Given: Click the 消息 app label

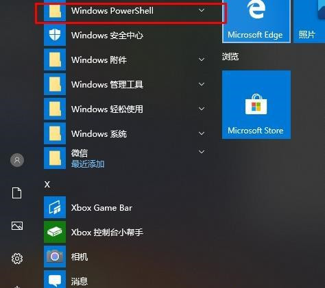Looking at the screenshot, I should 80,281.
